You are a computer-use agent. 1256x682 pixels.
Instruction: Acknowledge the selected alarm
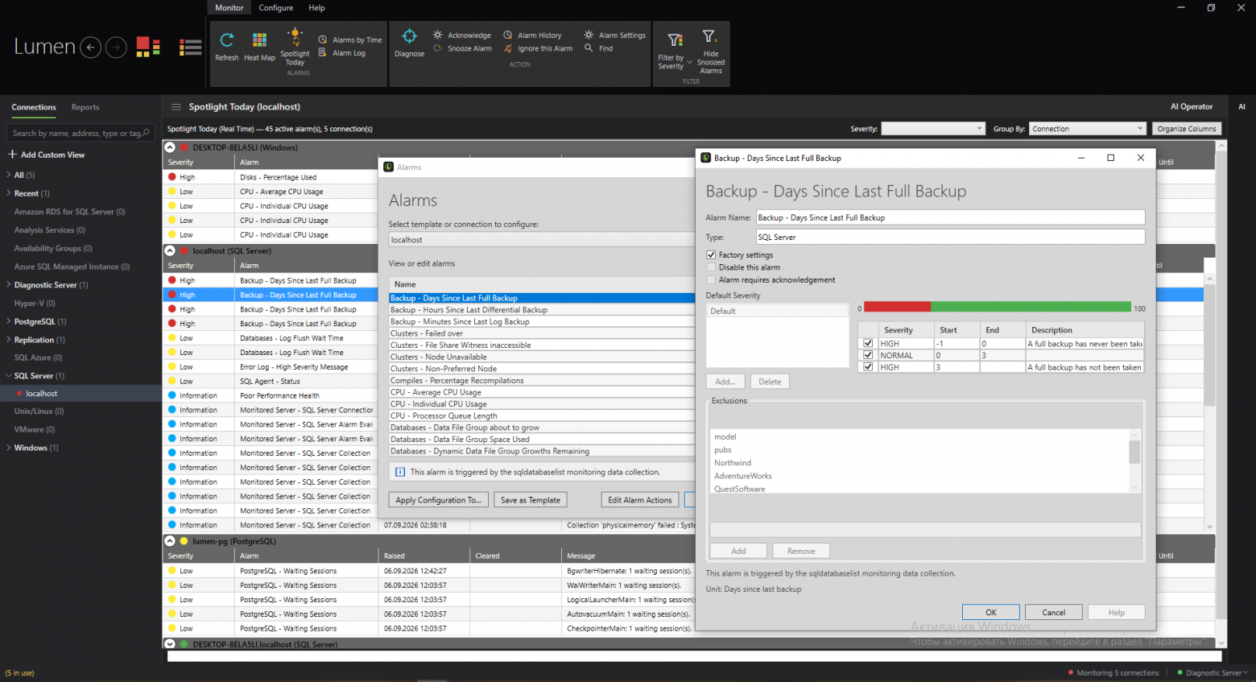pyautogui.click(x=462, y=35)
